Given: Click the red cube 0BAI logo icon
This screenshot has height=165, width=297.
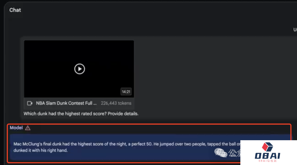Looking at the screenshot, I should point(267,147).
